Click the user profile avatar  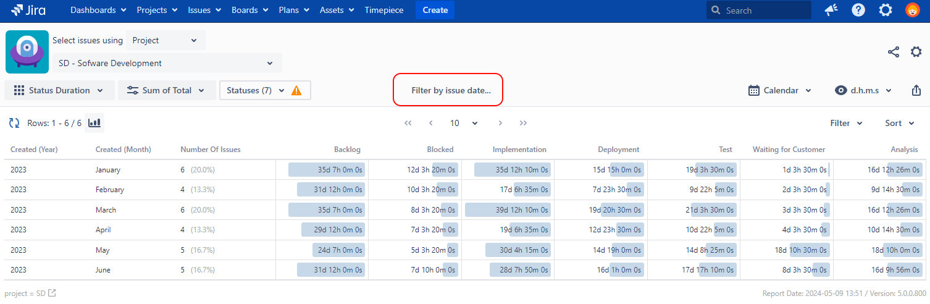[x=913, y=11]
